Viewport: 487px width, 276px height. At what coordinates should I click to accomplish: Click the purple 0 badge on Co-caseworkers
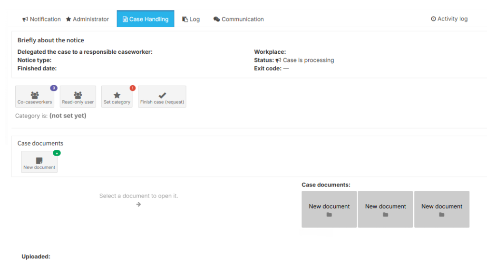[x=54, y=88]
